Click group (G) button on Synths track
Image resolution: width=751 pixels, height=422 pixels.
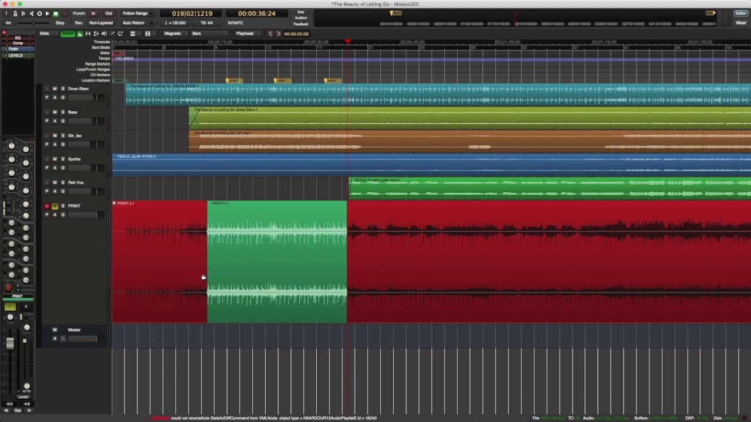point(63,168)
